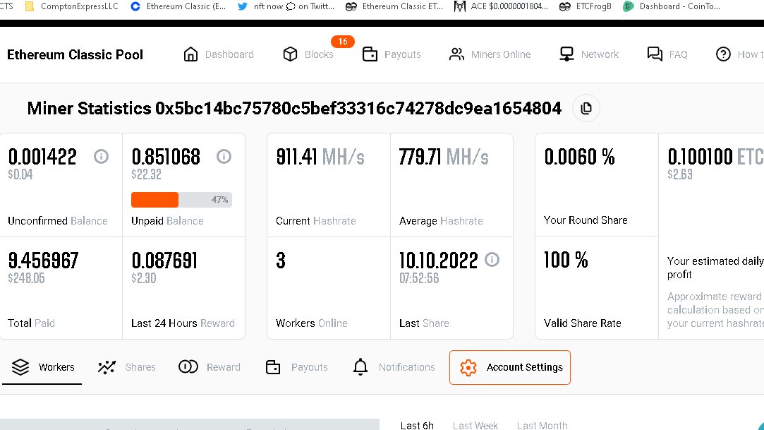The width and height of the screenshot is (764, 430).
Task: Open the ACE price bookmark
Action: (501, 6)
